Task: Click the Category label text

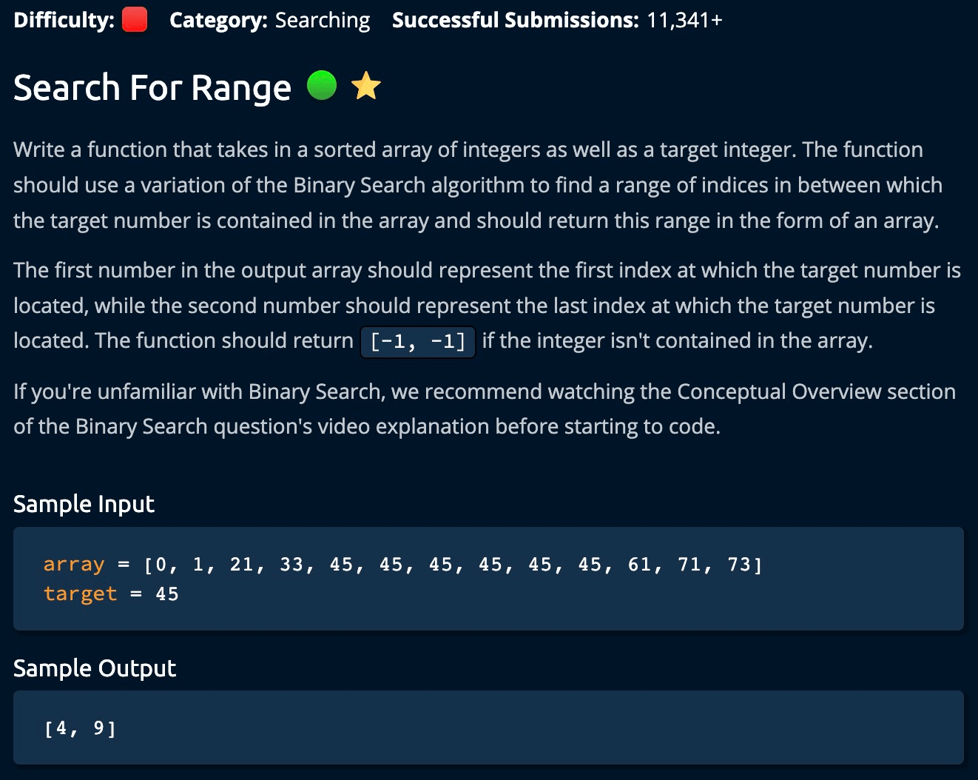Action: pyautogui.click(x=217, y=20)
